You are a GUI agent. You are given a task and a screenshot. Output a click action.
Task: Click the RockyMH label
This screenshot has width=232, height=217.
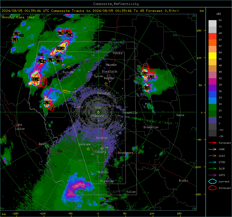coord(68,72)
